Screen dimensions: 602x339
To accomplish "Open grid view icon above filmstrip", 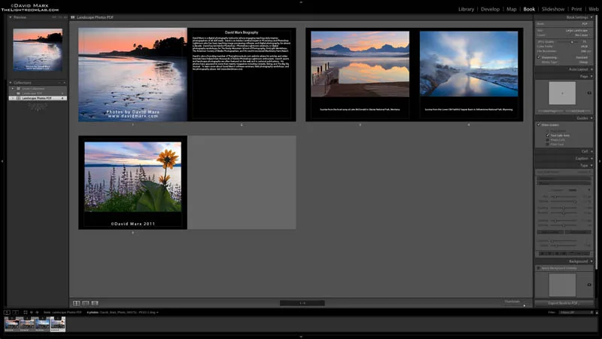I will 26,313.
